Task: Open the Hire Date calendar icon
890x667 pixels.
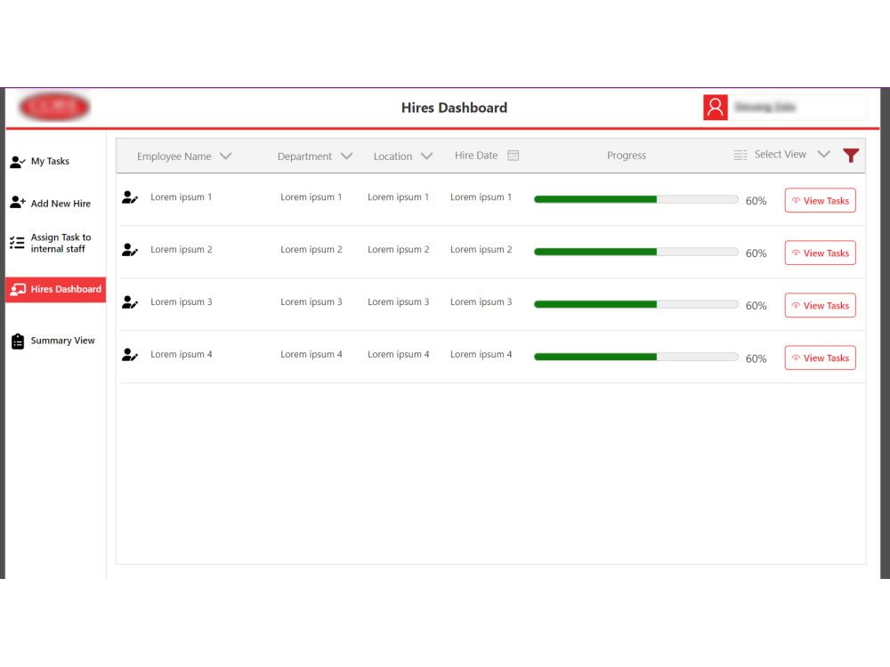Action: pyautogui.click(x=514, y=156)
